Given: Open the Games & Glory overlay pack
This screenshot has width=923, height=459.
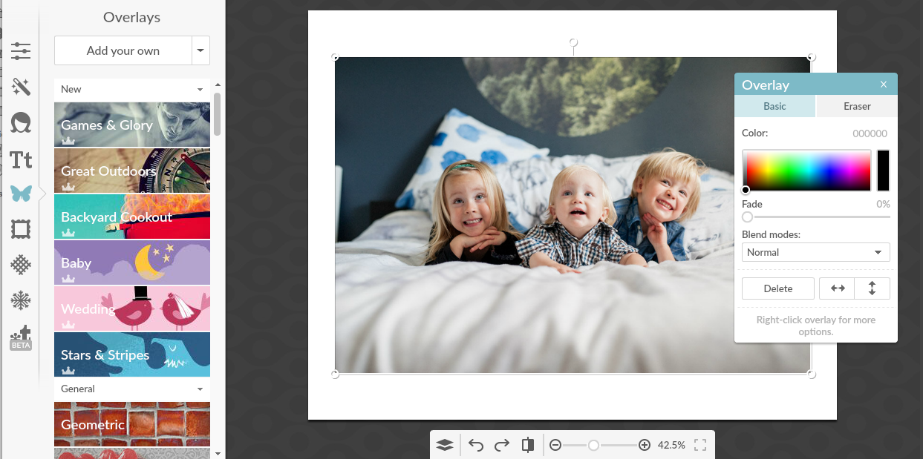Looking at the screenshot, I should tap(132, 125).
